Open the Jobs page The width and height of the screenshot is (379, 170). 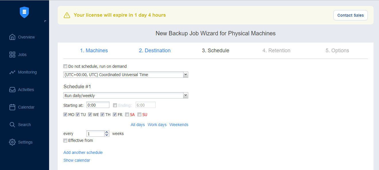tap(22, 55)
